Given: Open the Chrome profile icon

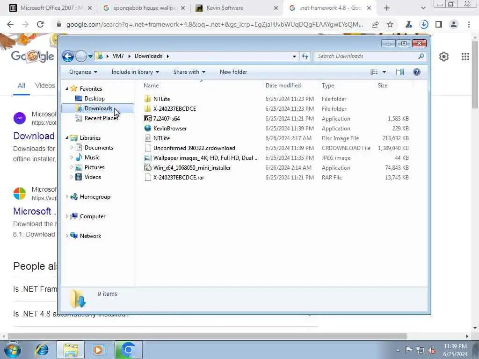Looking at the screenshot, I should 454,24.
